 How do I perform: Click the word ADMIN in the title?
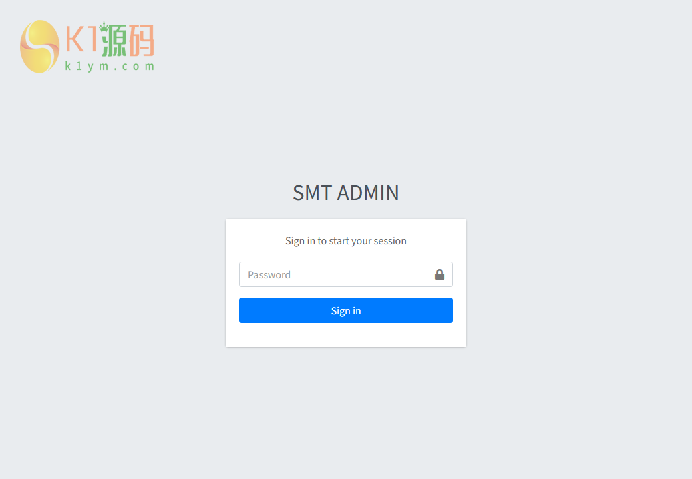[368, 193]
